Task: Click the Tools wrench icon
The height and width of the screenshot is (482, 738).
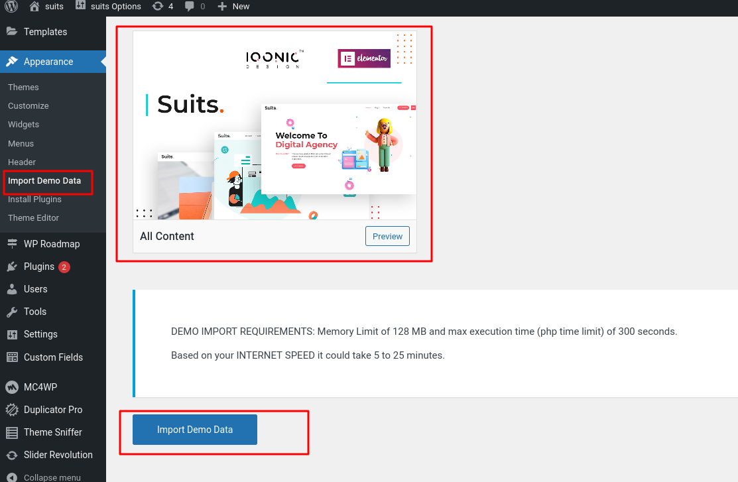Action: [x=12, y=312]
